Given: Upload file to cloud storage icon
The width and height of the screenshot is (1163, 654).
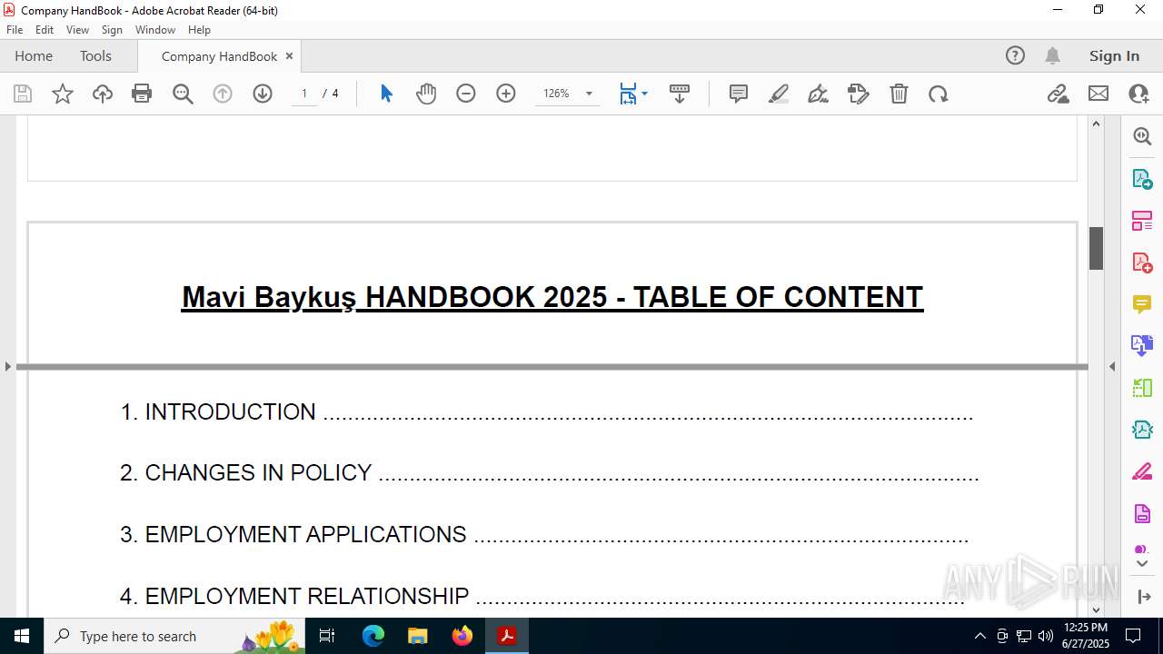Looking at the screenshot, I should [103, 94].
